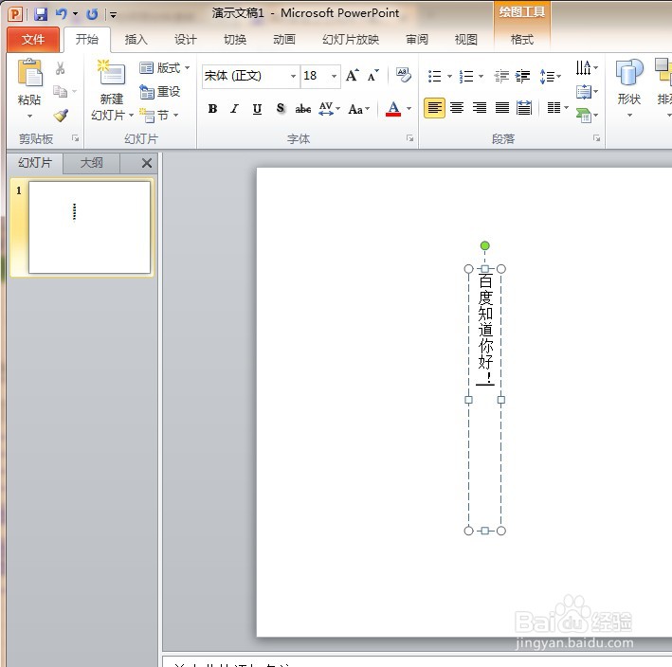Close the slides/outline pane
Image resolution: width=672 pixels, height=667 pixels.
147,163
